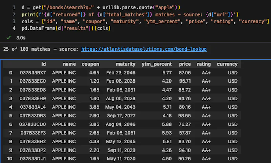Click price value 80.16
Viewport: 271px width, 163px height.
185,107
